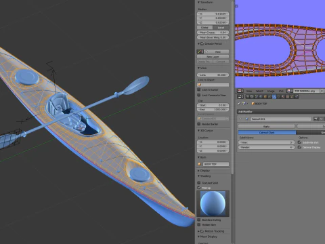
Task: Adjust the Render subdivisions field
Action: pos(267,147)
